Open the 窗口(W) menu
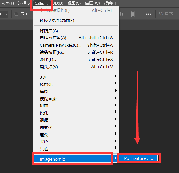The image size is (179, 173). [x=92, y=3]
